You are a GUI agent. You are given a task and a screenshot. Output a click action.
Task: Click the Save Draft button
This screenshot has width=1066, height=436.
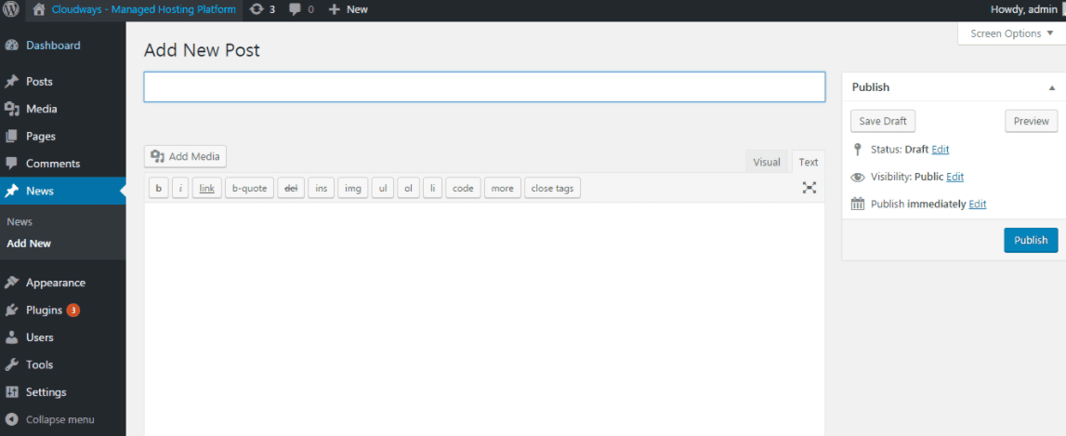tap(883, 121)
